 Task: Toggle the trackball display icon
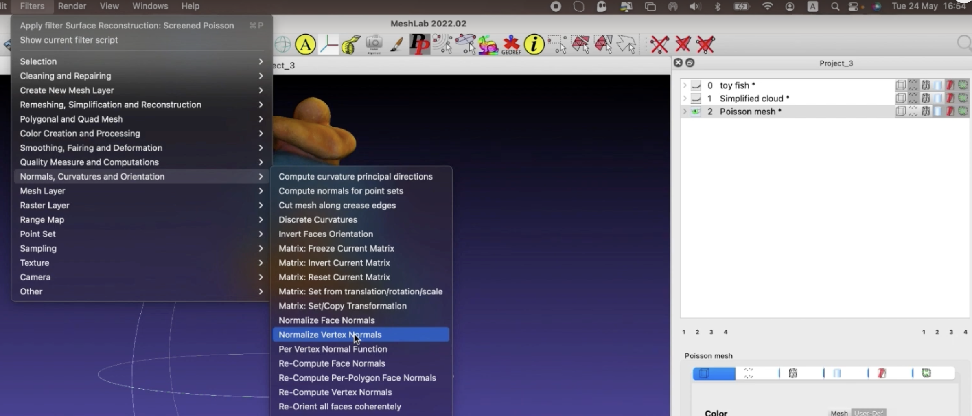[x=282, y=44]
